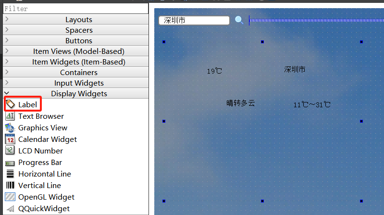This screenshot has height=215, width=384.
Task: Click the Spacers category header
Action: coord(75,30)
